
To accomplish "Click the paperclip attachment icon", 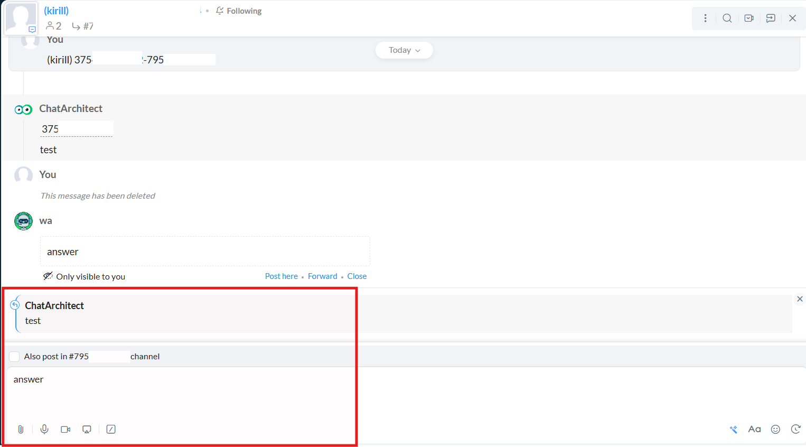I will point(21,430).
